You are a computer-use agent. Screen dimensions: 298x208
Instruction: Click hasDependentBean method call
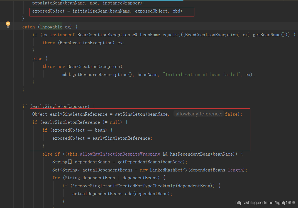[190, 154]
